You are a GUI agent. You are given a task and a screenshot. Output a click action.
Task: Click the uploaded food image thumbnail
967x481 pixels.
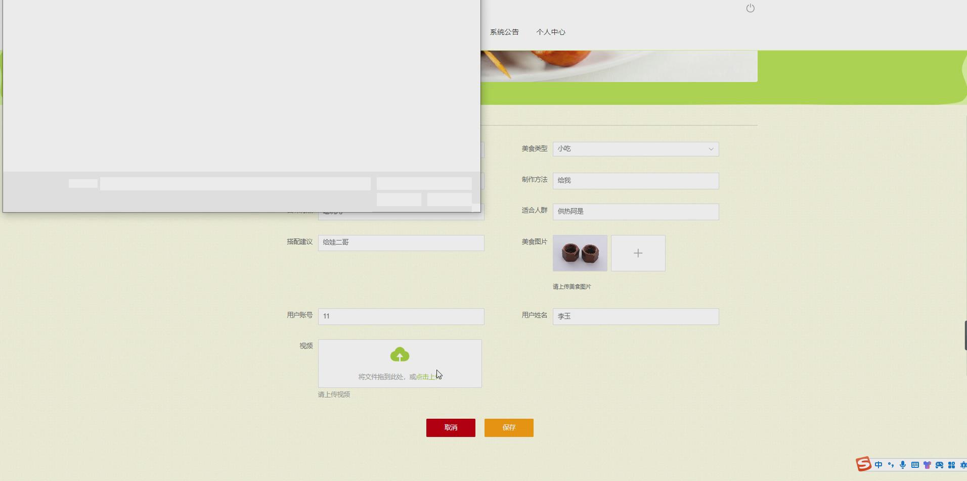(580, 253)
